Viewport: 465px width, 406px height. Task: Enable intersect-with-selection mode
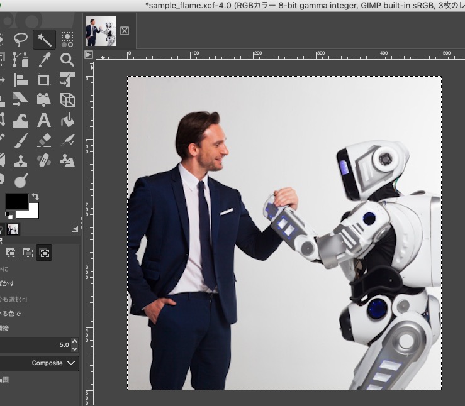click(x=44, y=253)
